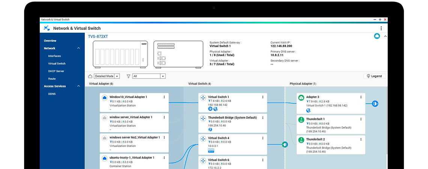Click the teal port node on Virtual Switch 4 link
Image resolution: width=428 pixels, height=169 pixels.
(x=285, y=145)
